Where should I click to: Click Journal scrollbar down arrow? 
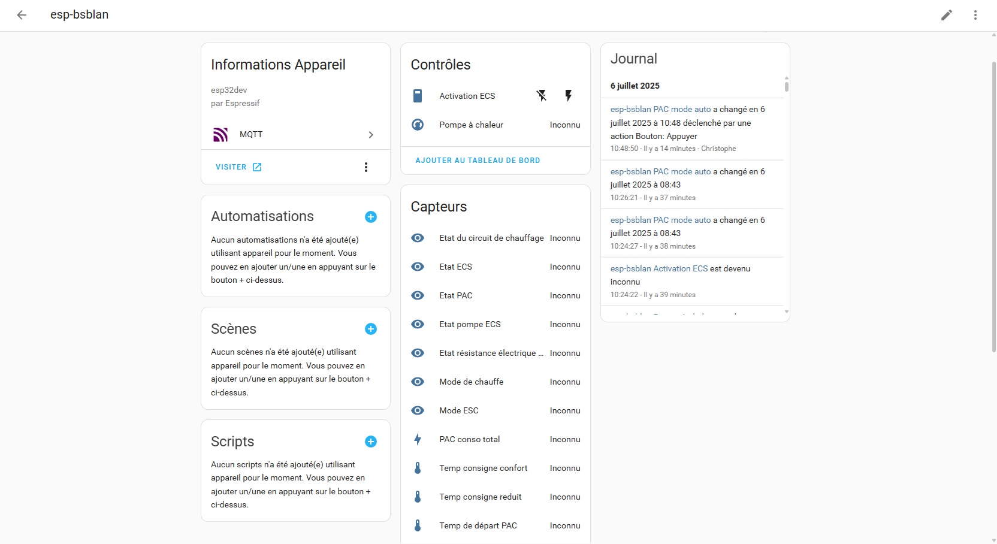pyautogui.click(x=787, y=312)
